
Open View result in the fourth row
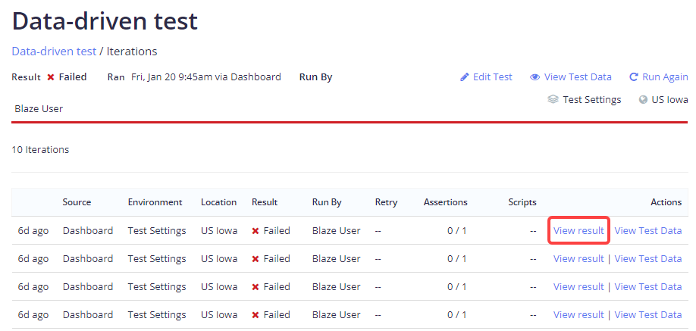point(578,315)
